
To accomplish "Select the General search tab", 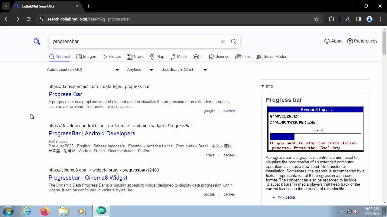I will [60, 57].
